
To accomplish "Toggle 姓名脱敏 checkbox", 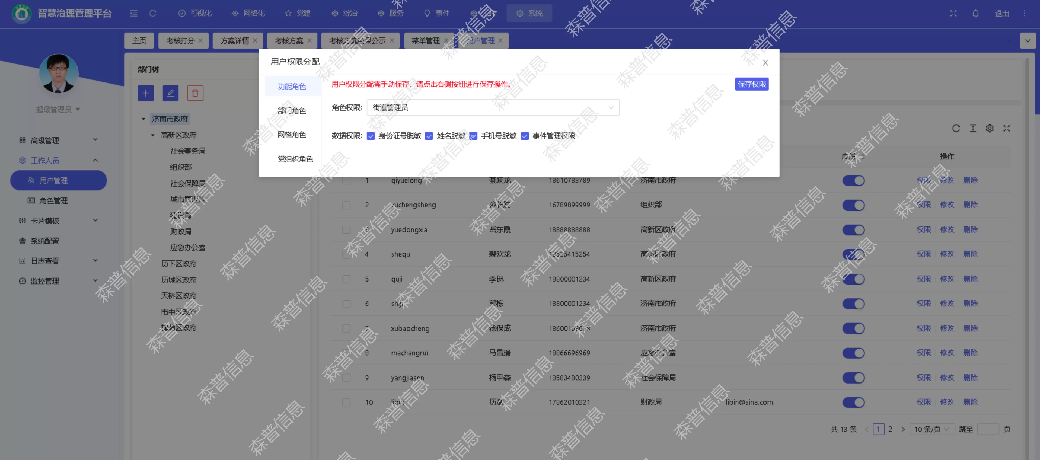I will pyautogui.click(x=429, y=136).
